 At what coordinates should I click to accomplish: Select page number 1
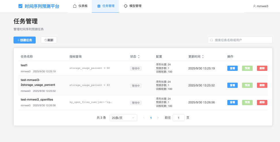[x=151, y=118]
